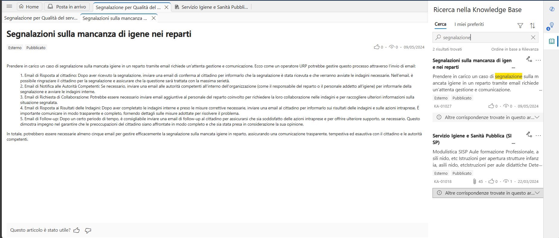Open the Segnalazioni sulla mancanza di igiene result
559x238 pixels.
472,64
